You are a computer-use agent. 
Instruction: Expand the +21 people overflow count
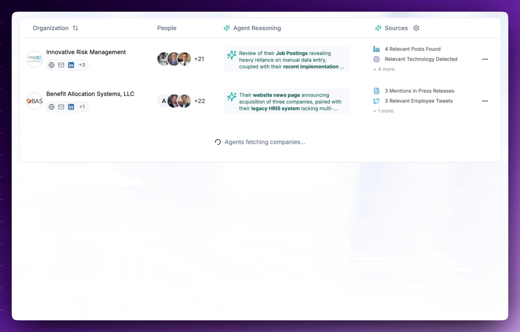click(199, 59)
